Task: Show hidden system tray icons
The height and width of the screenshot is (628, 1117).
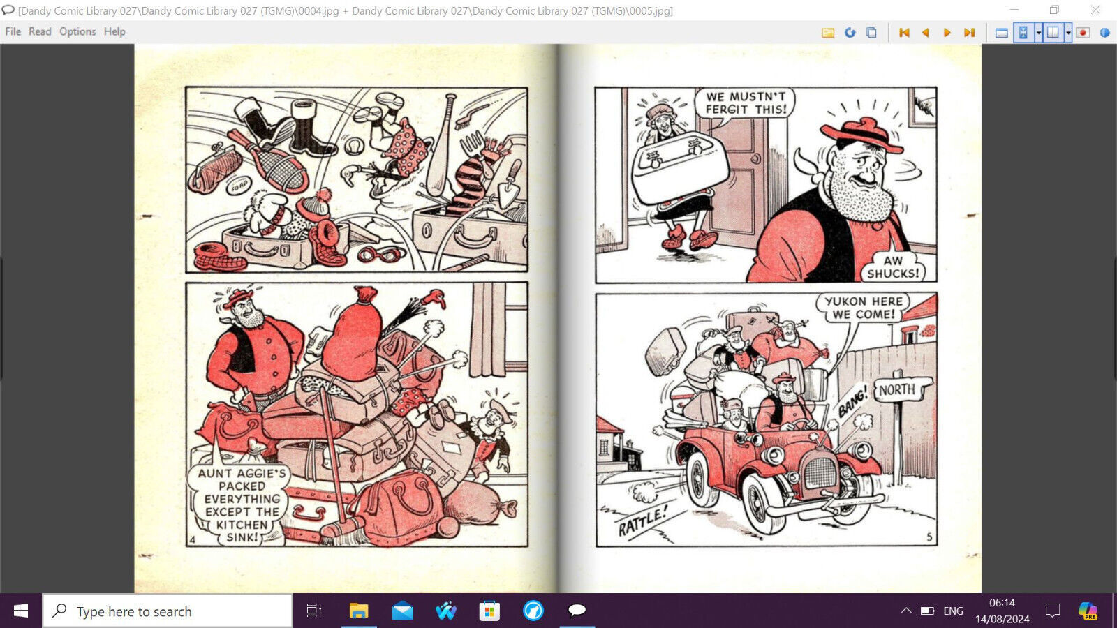Action: (906, 611)
